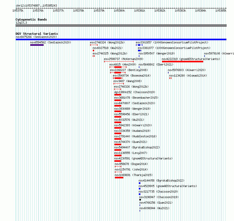This screenshot has height=221, width=234.
Task: Click nsv958678 (Dogan2014) label
Action: pos(131,164)
